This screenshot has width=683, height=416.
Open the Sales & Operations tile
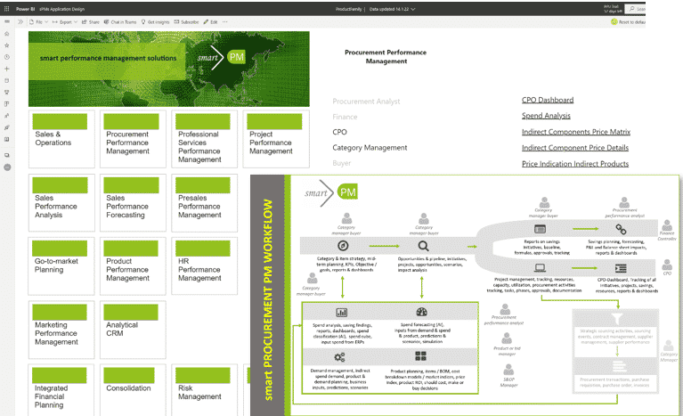(61, 139)
